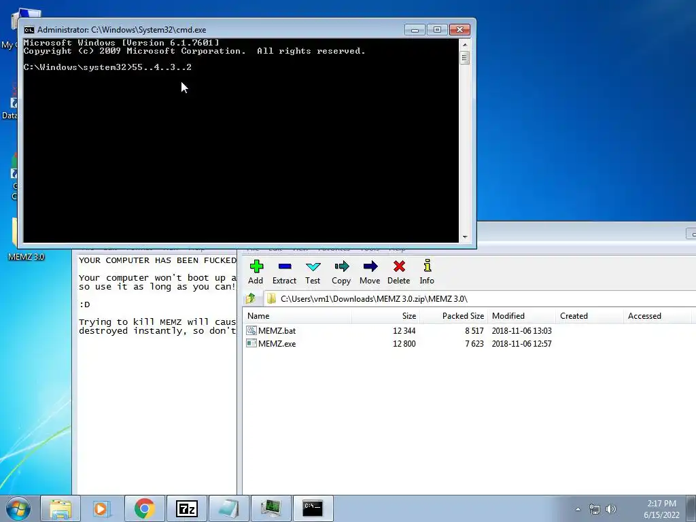The image size is (696, 522).
Task: Click MEMZ.bat packed size 8 517
Action: click(474, 331)
